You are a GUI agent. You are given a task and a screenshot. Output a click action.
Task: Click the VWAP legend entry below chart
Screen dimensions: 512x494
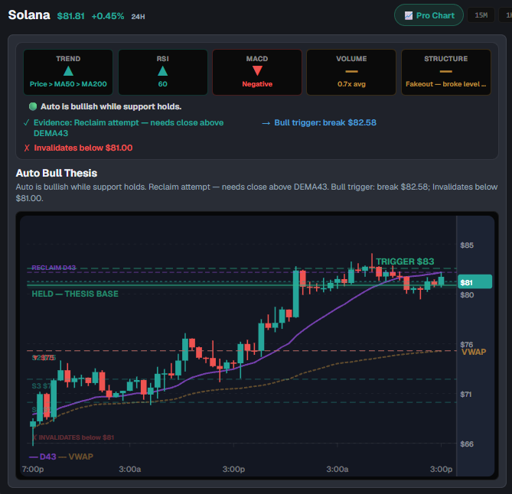[x=76, y=457]
